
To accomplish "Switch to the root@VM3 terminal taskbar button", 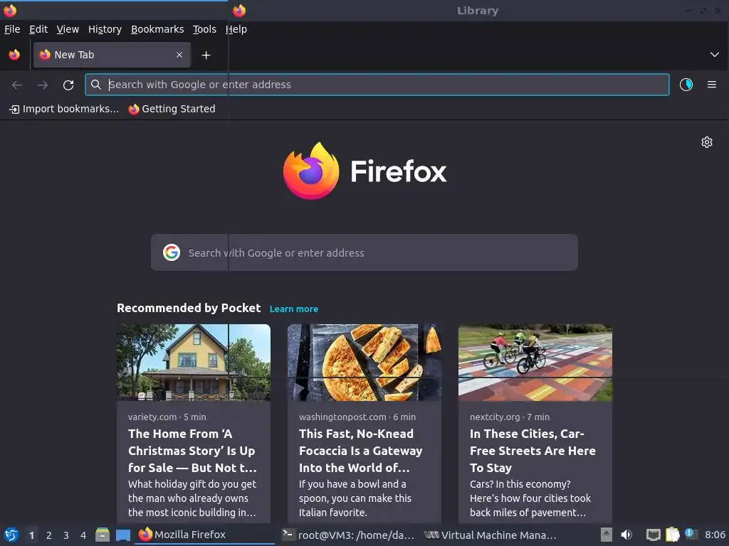I will tap(349, 535).
